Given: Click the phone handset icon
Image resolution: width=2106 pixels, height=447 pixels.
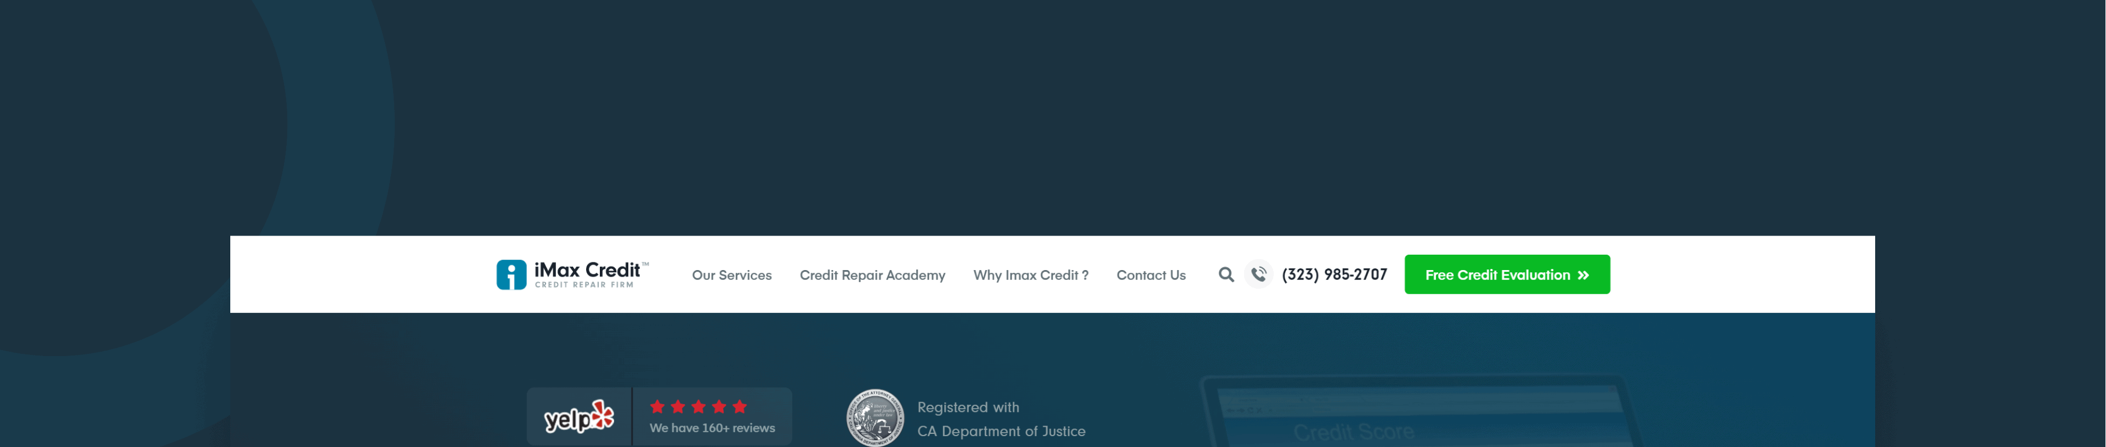Looking at the screenshot, I should click(1258, 274).
